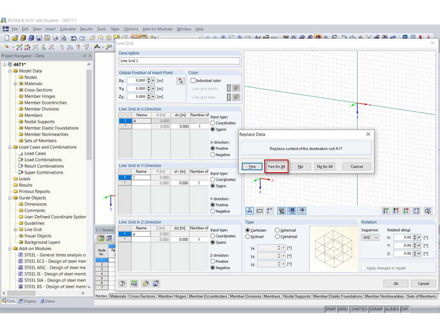Click the zoom show all icon in preview
Image resolution: width=440 pixels, height=330 pixels.
point(428,211)
